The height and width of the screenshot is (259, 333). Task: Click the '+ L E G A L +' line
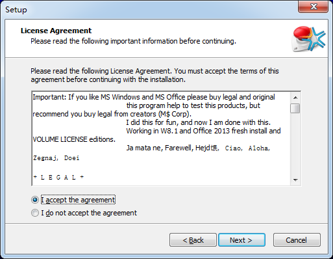click(58, 177)
